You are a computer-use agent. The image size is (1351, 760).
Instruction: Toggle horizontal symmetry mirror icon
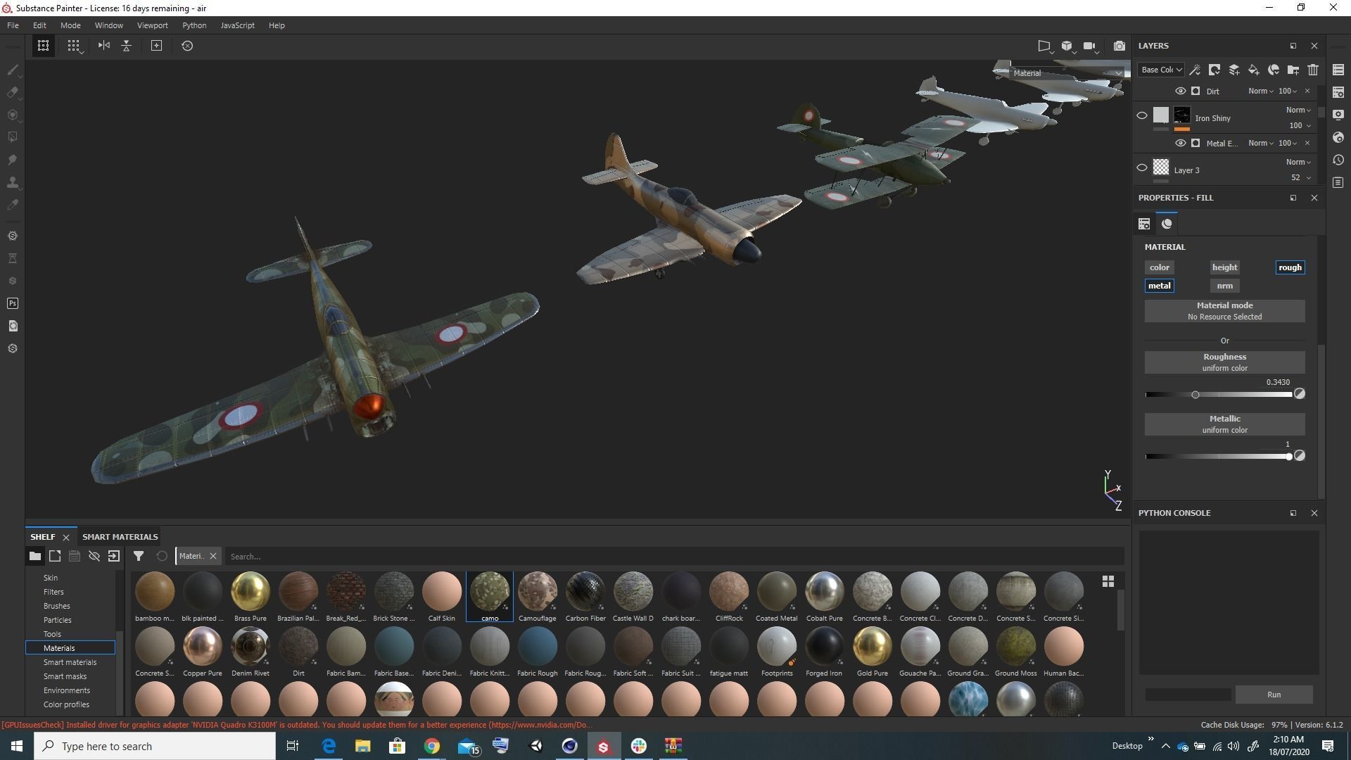click(x=104, y=46)
